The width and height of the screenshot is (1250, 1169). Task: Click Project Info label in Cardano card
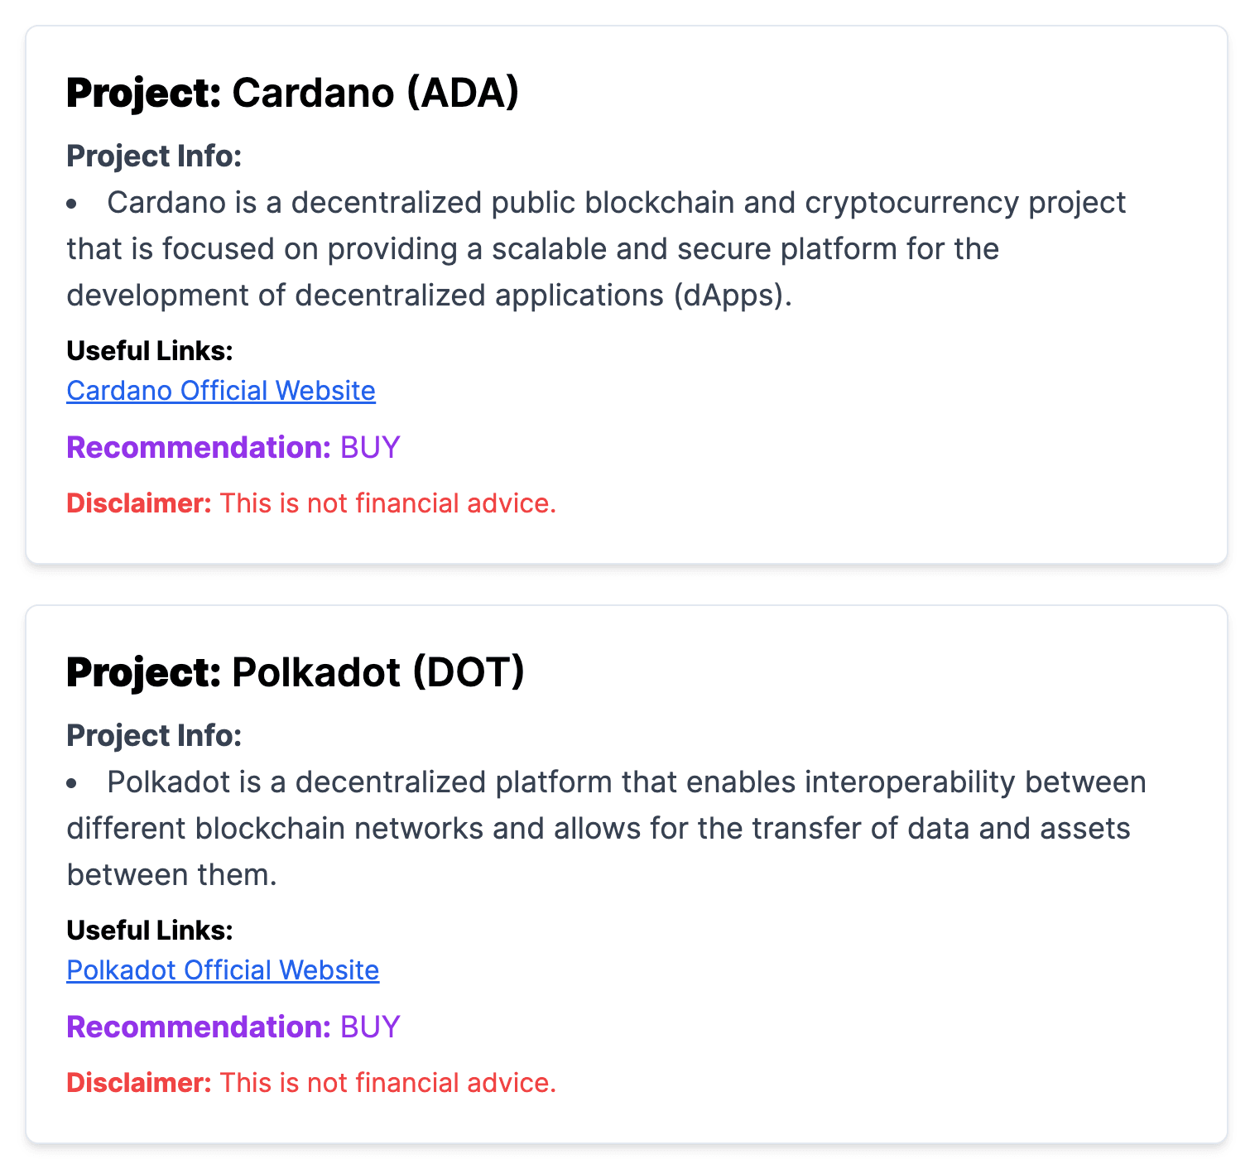[x=154, y=156]
